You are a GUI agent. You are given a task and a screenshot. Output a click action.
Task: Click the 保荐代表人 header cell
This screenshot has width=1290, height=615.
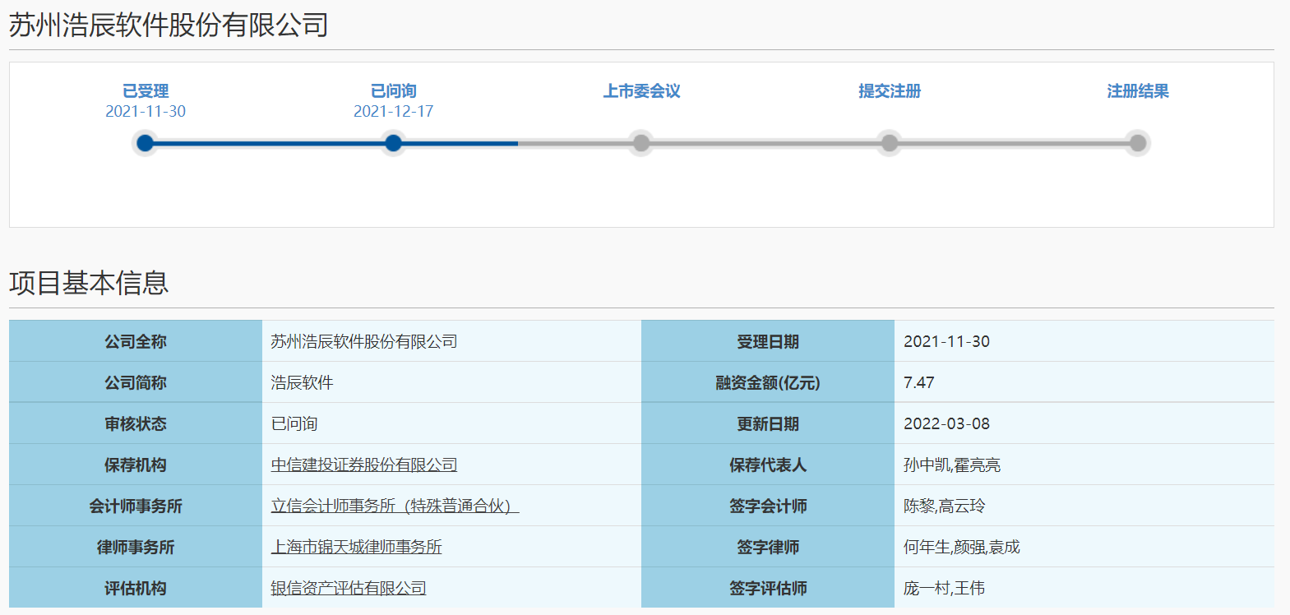coord(768,465)
